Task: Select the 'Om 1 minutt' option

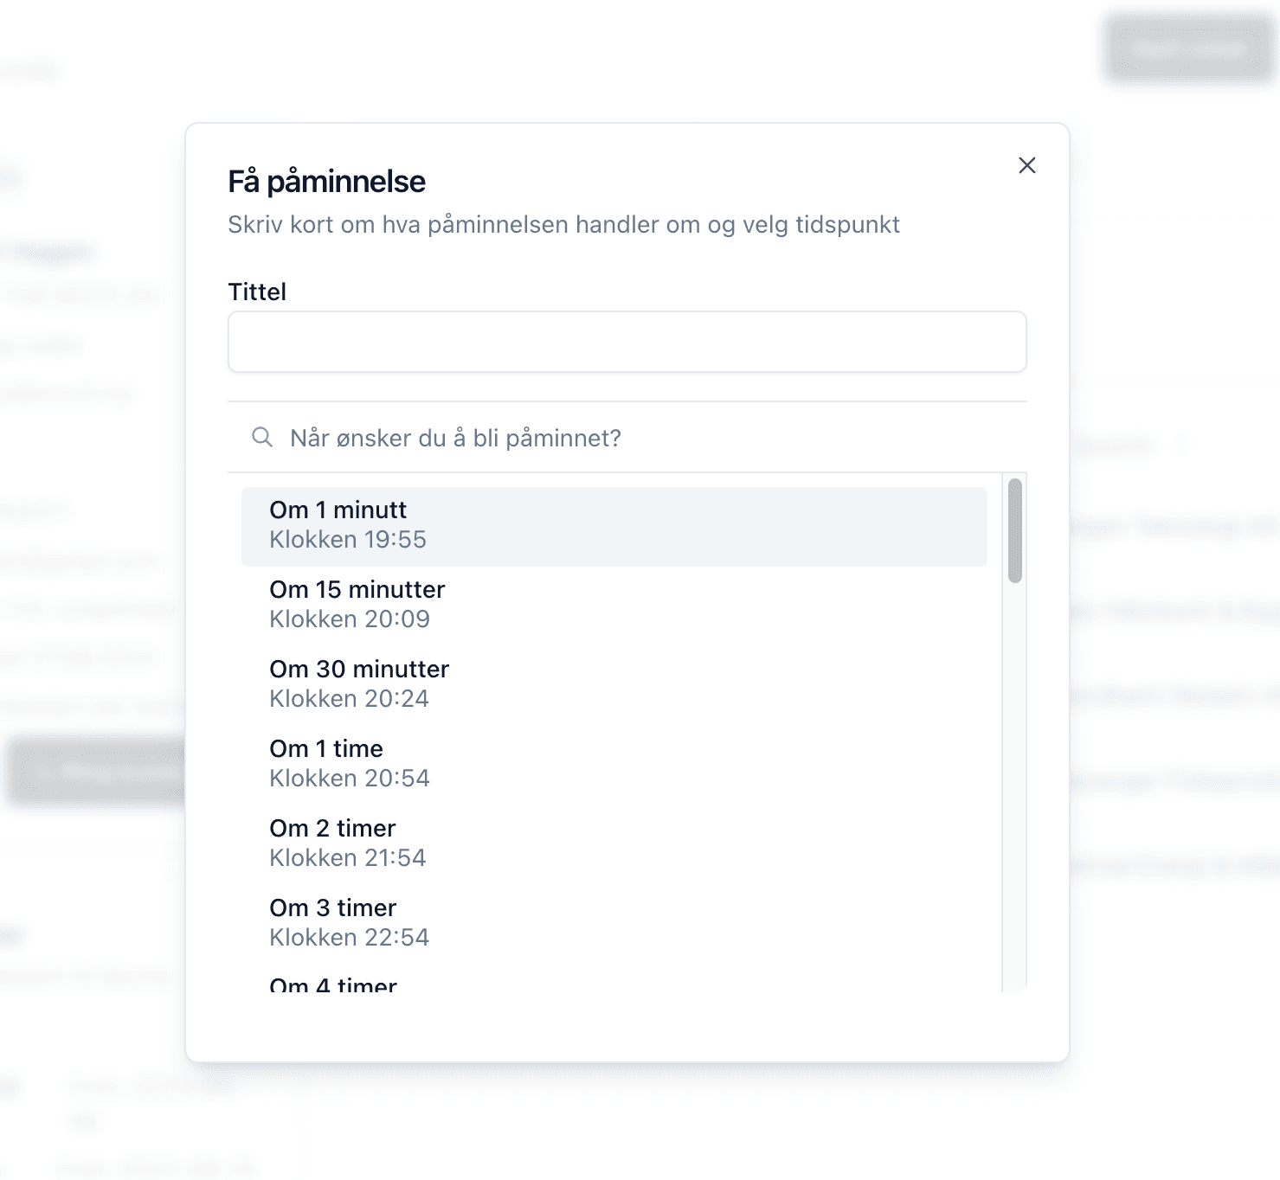Action: coord(614,526)
